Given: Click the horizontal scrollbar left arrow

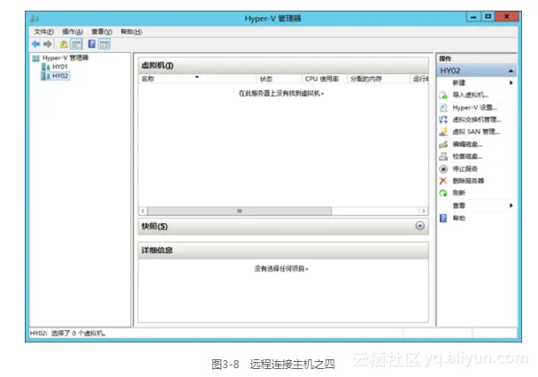Looking at the screenshot, I should [143, 211].
